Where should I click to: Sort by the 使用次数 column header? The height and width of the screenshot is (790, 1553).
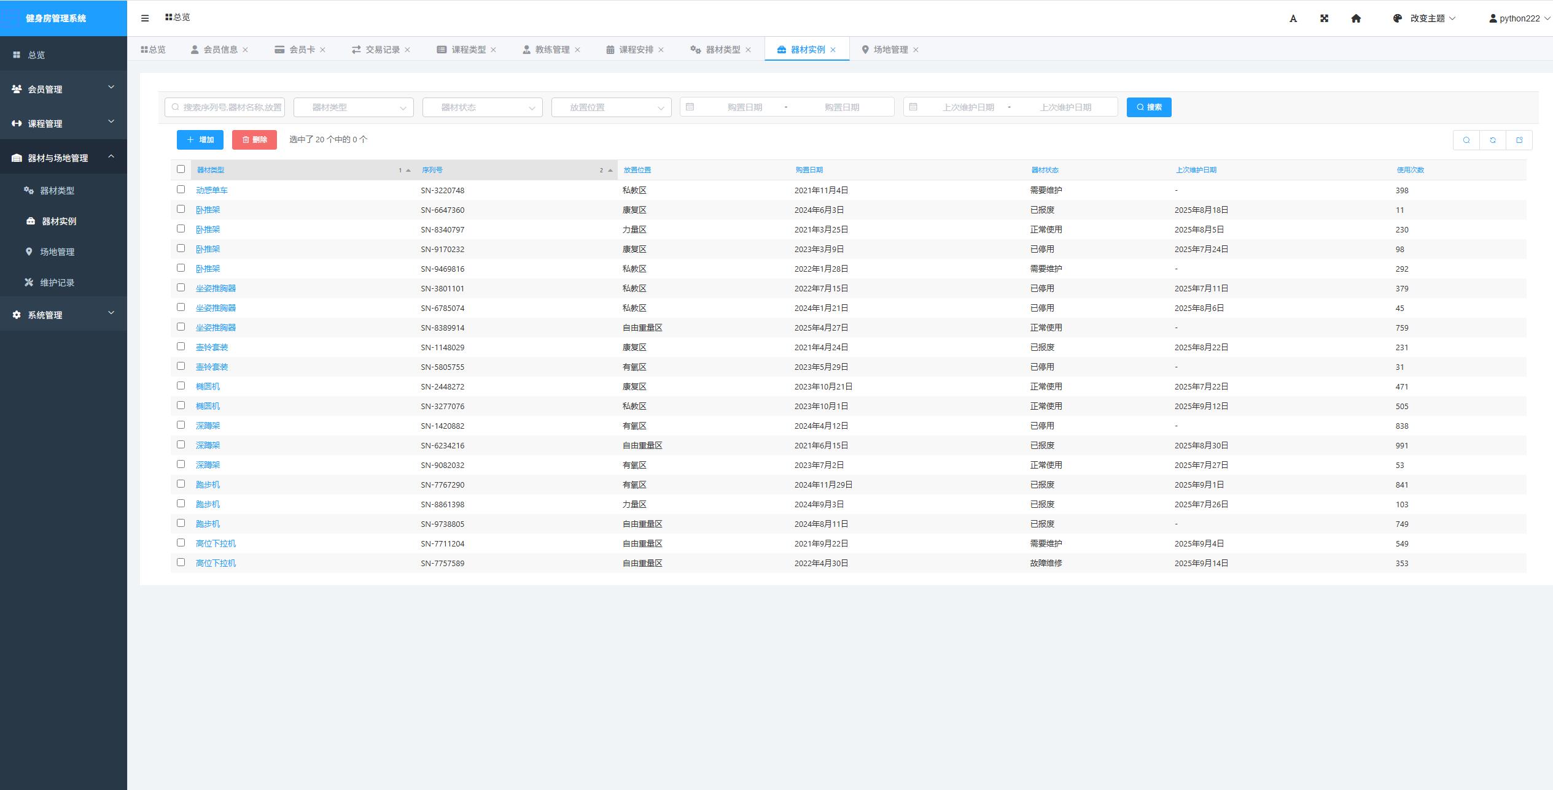pyautogui.click(x=1410, y=170)
